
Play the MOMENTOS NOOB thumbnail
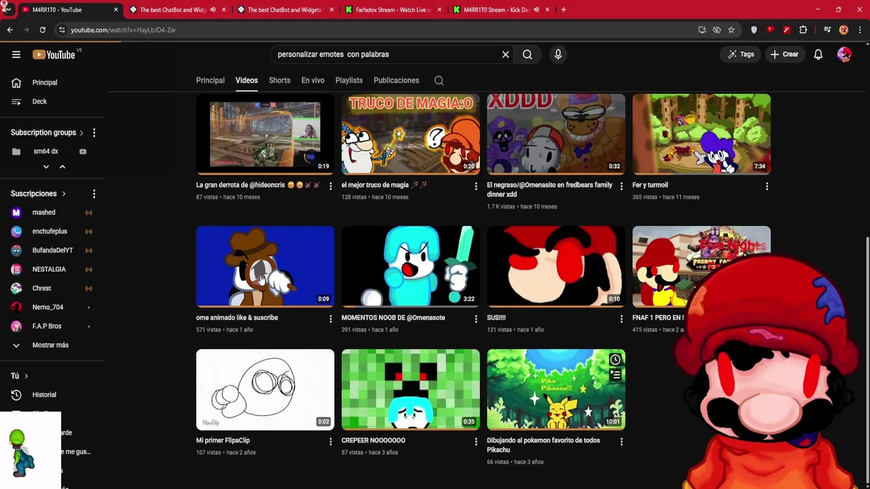[411, 266]
